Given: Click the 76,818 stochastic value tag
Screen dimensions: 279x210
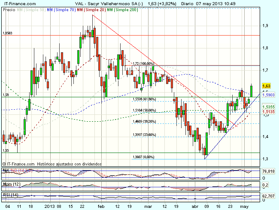Looking at the screenshot, I should [x=268, y=171].
